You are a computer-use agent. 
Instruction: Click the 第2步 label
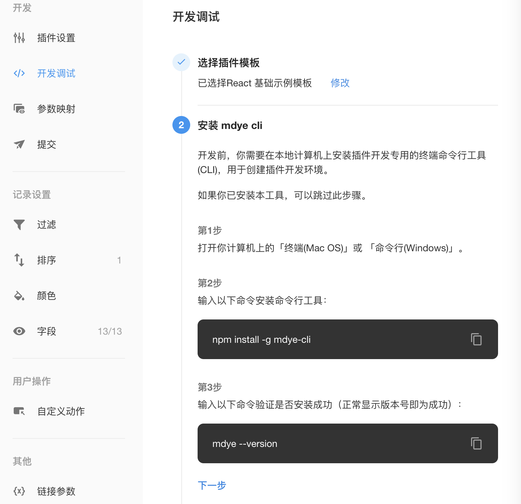[x=210, y=283]
